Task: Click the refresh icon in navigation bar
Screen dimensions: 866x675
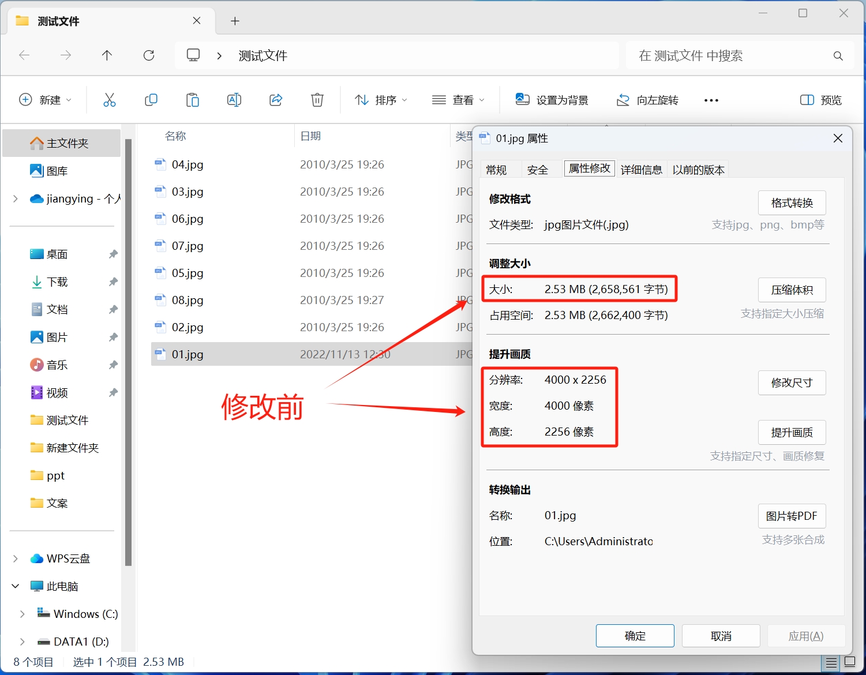Action: tap(149, 55)
